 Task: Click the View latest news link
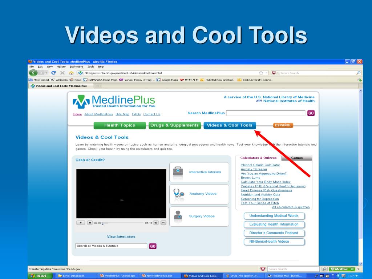pyautogui.click(x=121, y=236)
